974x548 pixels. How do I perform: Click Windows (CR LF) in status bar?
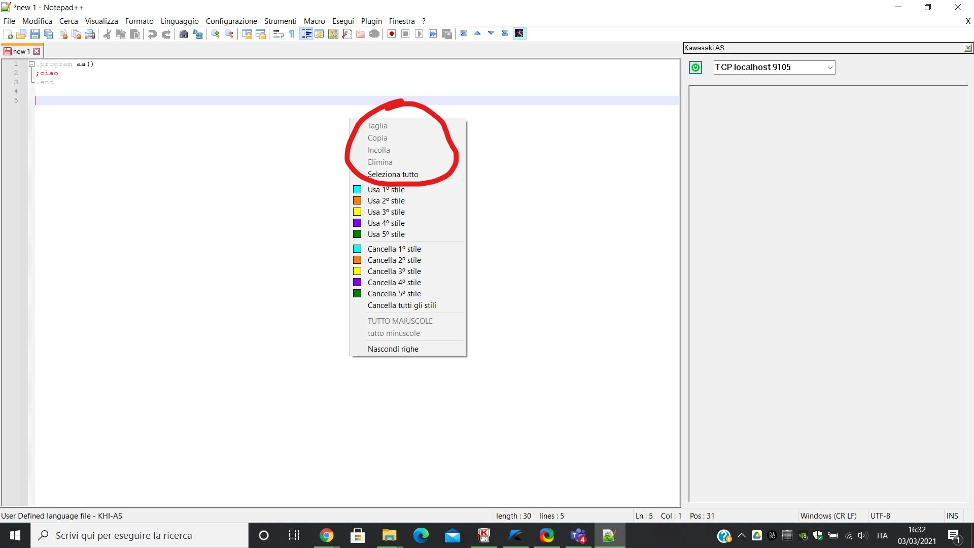tap(828, 516)
